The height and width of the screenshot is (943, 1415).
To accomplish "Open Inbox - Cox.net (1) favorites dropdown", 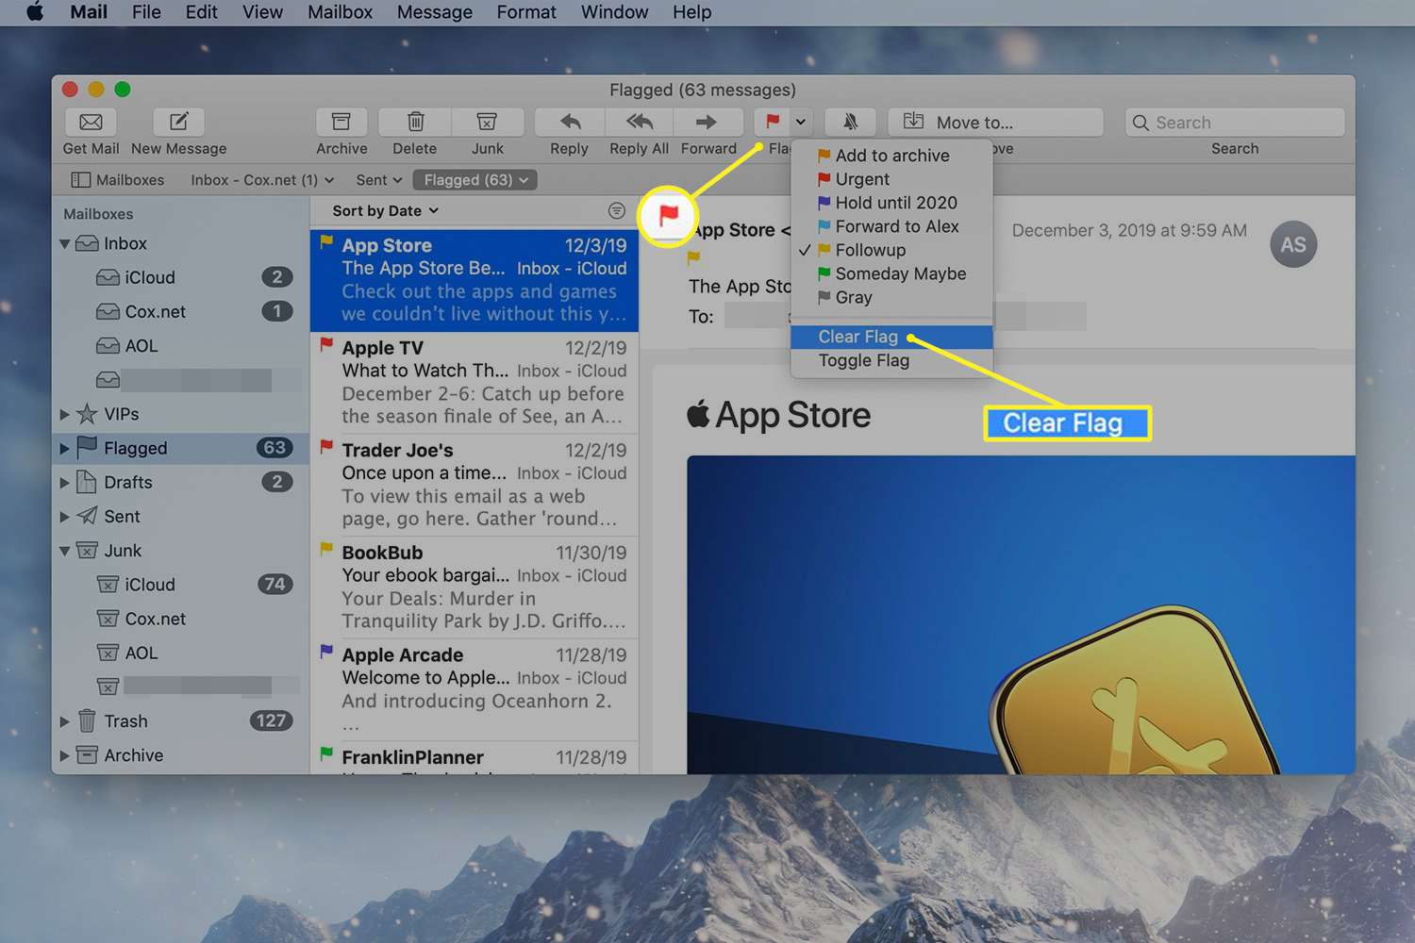I will coord(262,179).
